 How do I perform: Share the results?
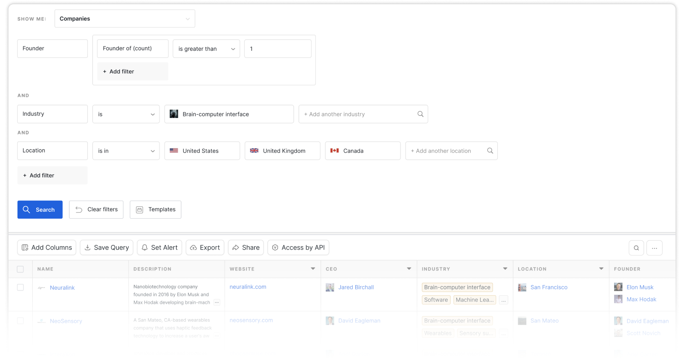(246, 248)
